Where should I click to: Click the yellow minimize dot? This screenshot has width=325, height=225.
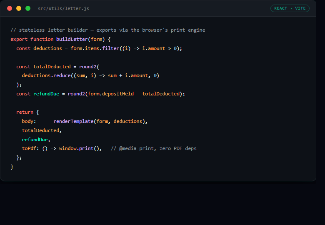(x=19, y=8)
